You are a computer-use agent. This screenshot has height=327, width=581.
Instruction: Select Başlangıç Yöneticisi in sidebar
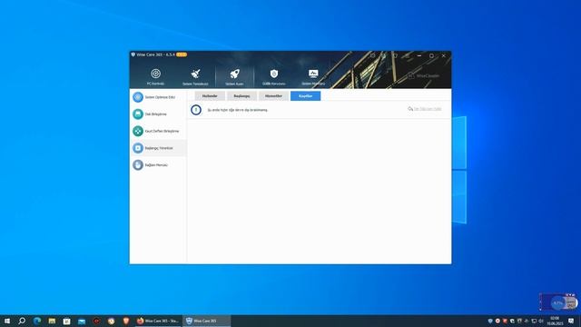coord(158,148)
